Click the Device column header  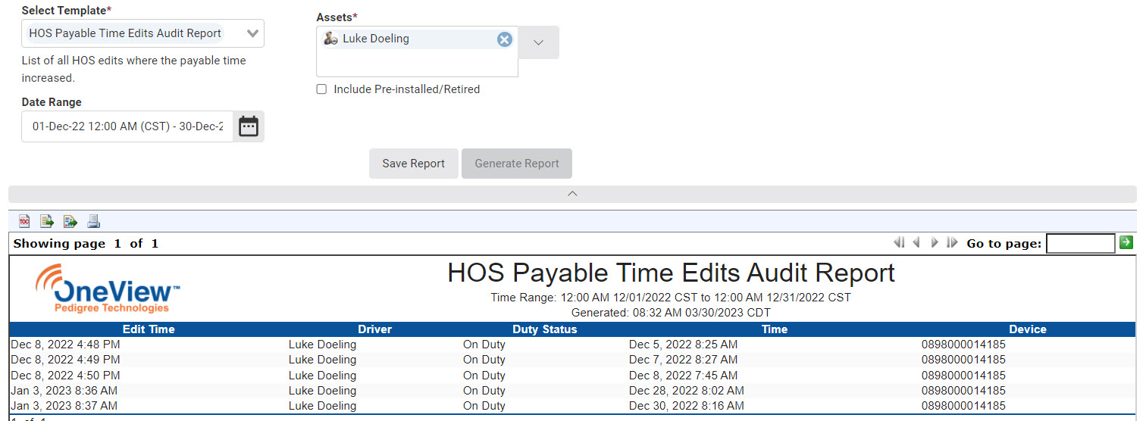pyautogui.click(x=1028, y=329)
